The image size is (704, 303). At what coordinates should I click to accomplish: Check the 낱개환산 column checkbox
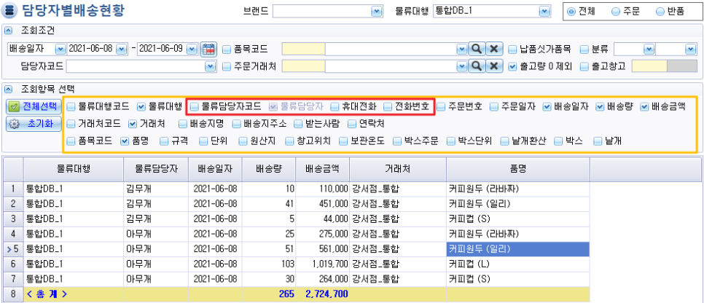coord(504,141)
